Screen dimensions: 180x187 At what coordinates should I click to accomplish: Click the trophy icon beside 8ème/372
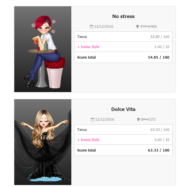coord(138,120)
